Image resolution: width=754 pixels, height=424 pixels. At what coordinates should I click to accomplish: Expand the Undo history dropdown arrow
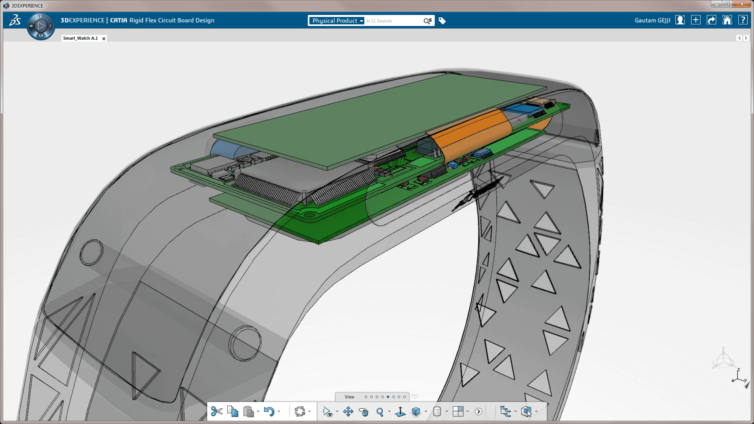[279, 411]
